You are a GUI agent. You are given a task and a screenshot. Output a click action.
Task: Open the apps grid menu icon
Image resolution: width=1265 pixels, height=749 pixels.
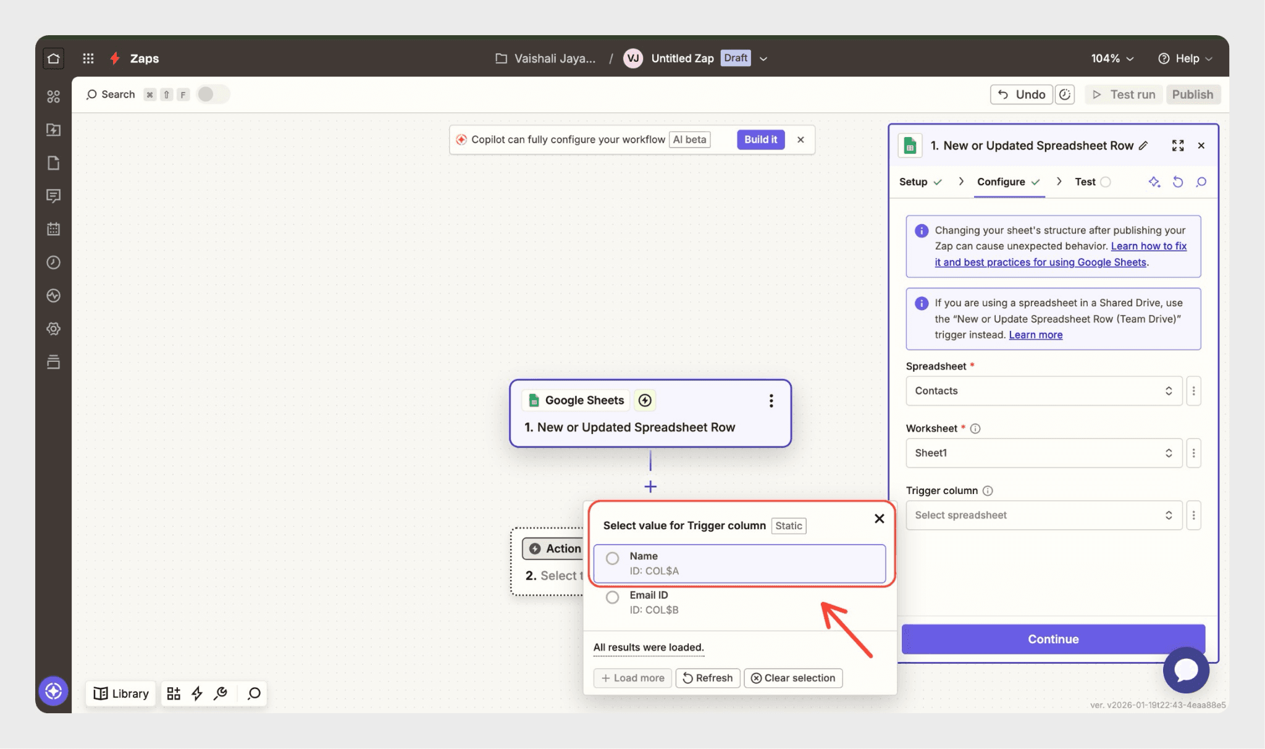(88, 59)
